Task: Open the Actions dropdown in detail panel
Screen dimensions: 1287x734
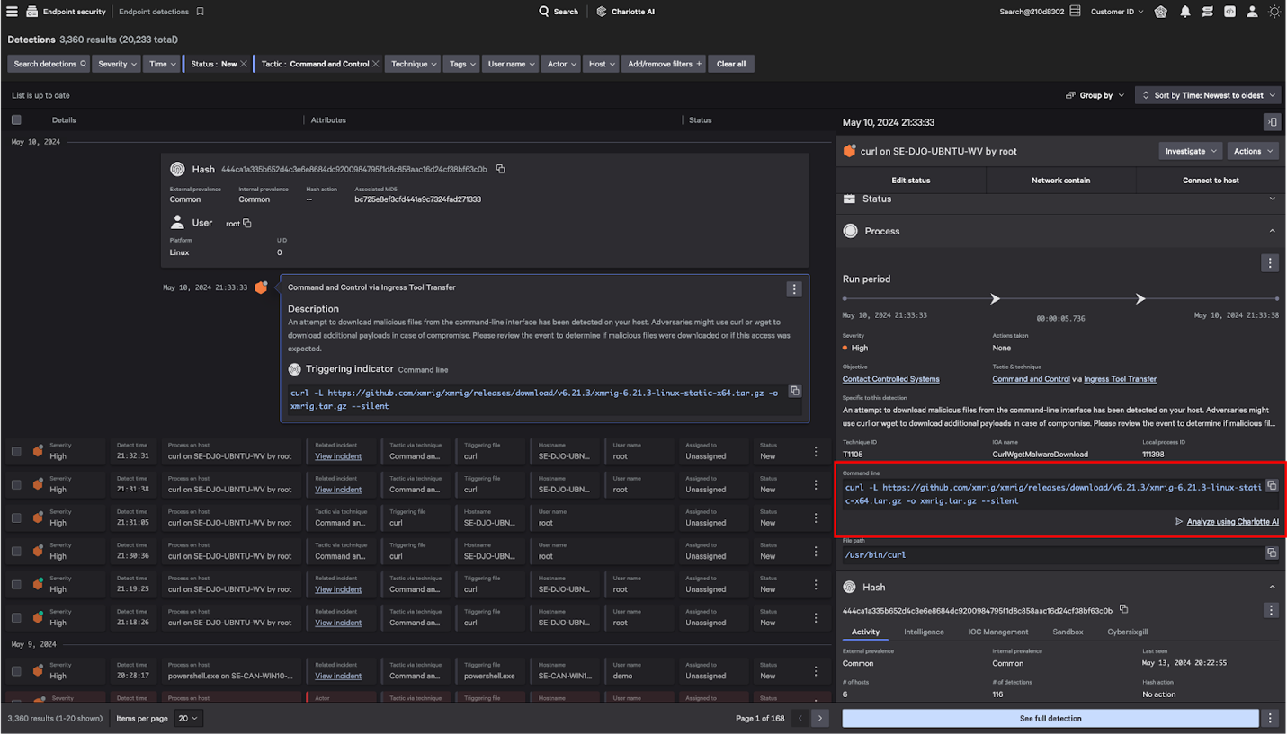Action: (1253, 151)
